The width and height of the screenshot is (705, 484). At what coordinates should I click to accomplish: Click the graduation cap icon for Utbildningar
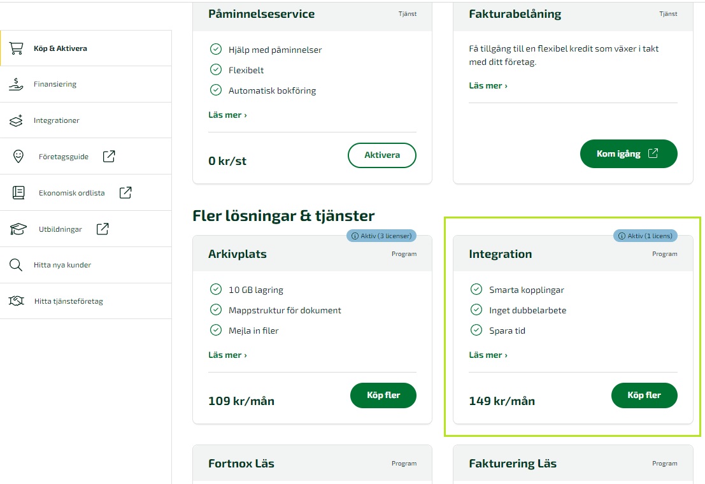coord(18,229)
